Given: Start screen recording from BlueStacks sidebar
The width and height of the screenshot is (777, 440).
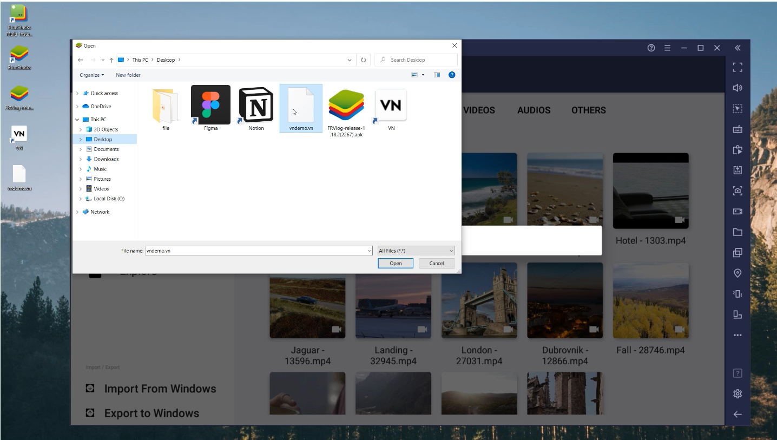Looking at the screenshot, I should (737, 211).
